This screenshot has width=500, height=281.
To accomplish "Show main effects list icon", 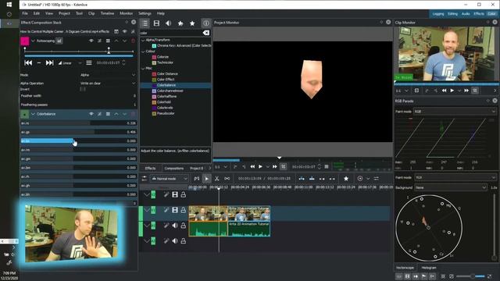I will (145, 23).
